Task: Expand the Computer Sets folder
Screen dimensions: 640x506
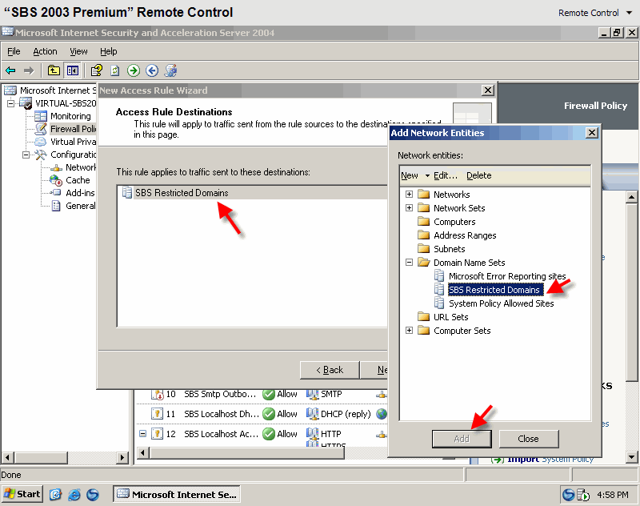Action: pyautogui.click(x=409, y=331)
